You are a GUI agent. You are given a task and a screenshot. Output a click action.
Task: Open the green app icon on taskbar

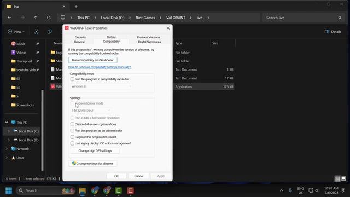[x=119, y=190]
